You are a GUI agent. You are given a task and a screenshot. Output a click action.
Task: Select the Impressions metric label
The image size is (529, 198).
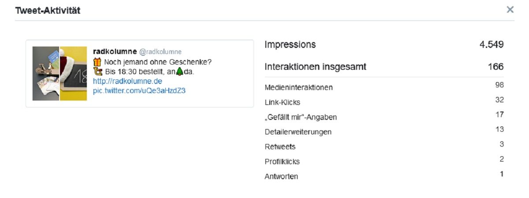click(x=290, y=45)
